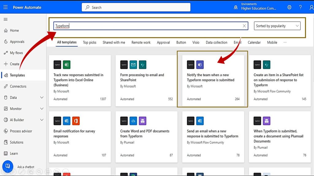
Task: Switch to the Remote work tab
Action: [x=141, y=43]
